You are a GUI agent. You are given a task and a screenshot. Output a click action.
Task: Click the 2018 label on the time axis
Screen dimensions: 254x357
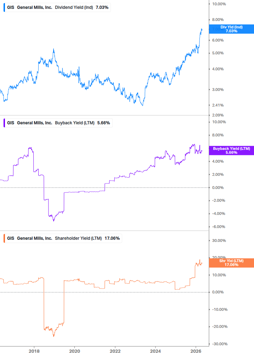coord(34,351)
